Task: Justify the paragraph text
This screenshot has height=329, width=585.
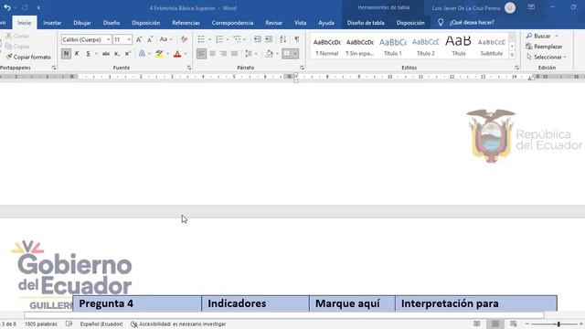Action: [234, 54]
